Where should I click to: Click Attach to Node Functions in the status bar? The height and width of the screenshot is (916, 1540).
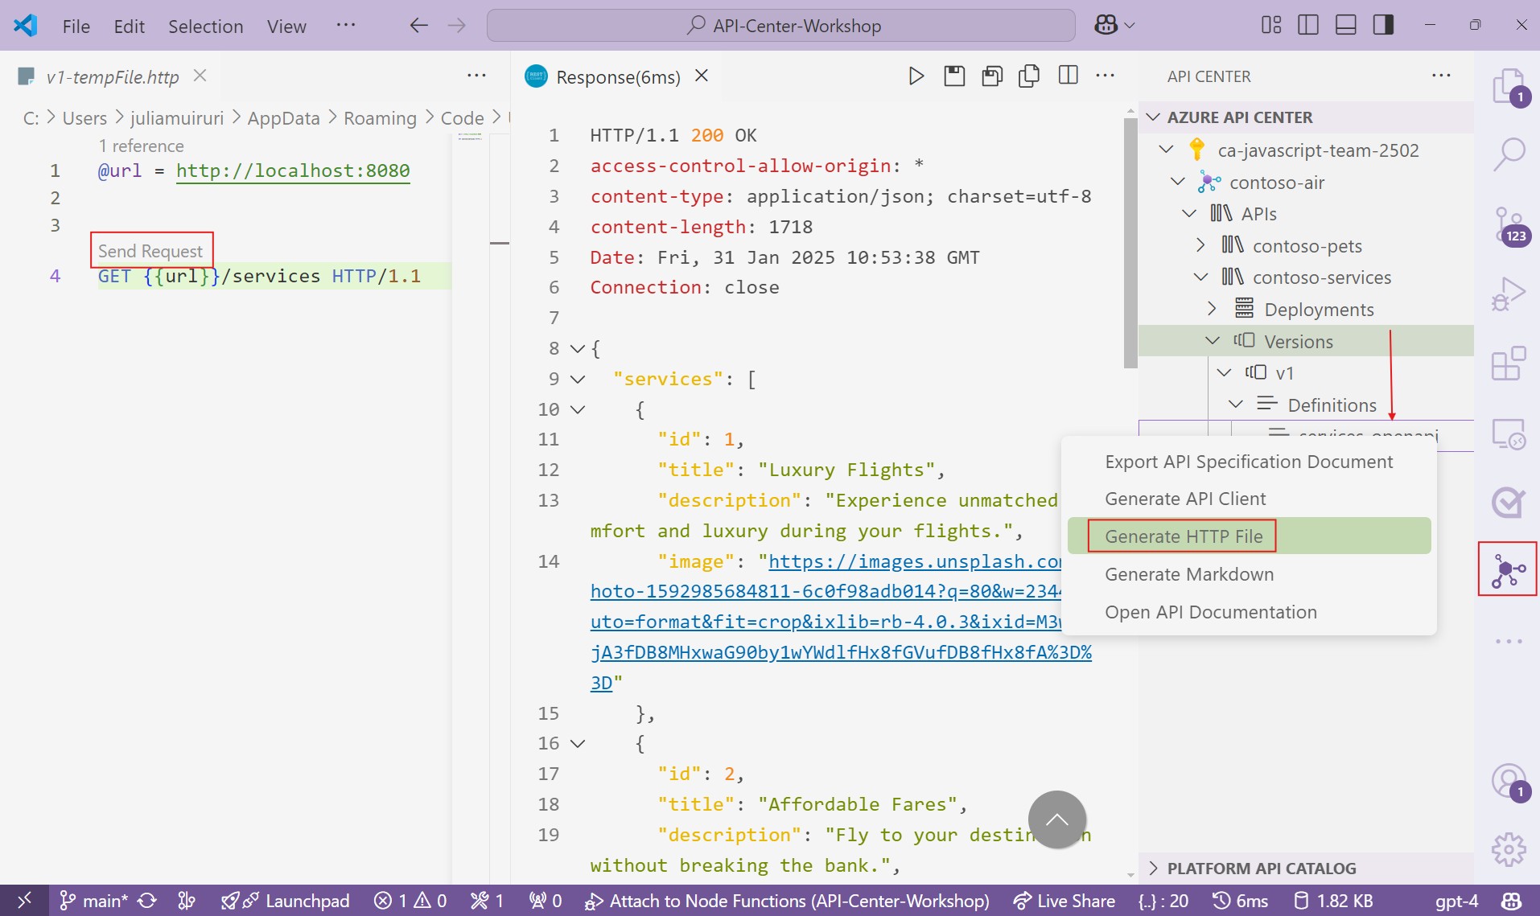click(x=787, y=901)
